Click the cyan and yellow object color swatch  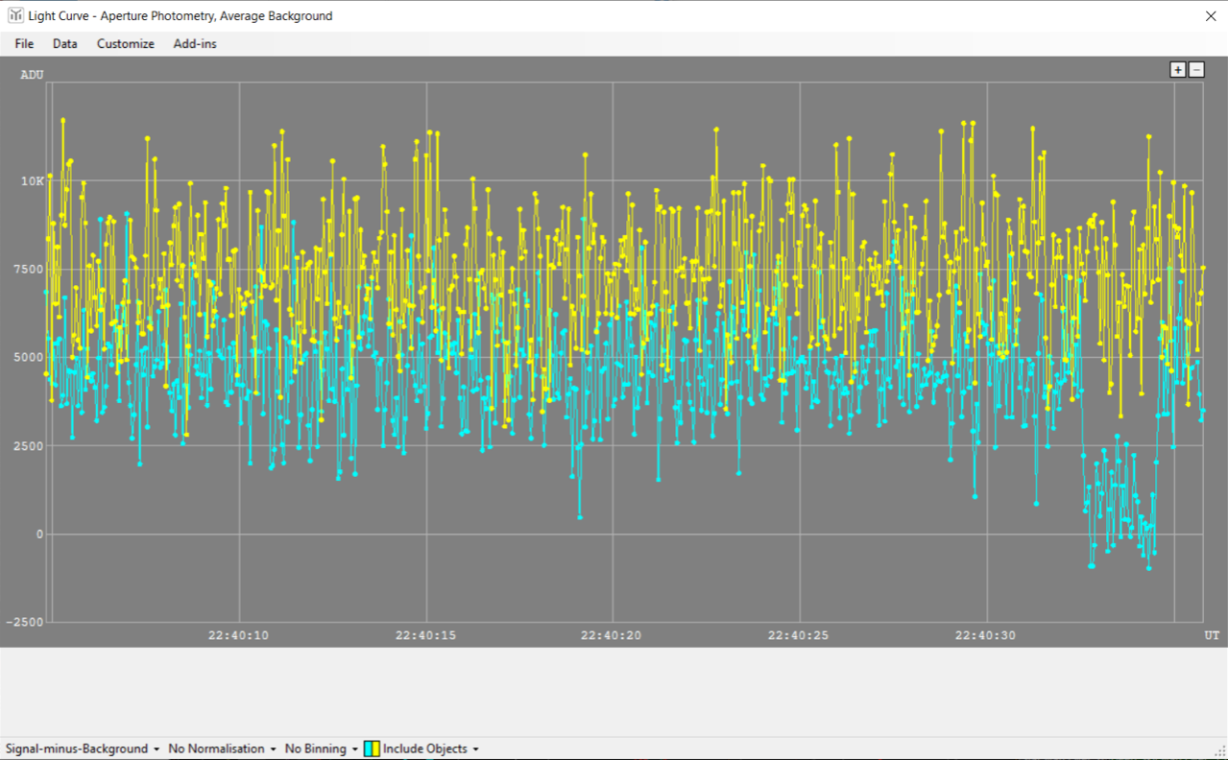[x=372, y=748]
